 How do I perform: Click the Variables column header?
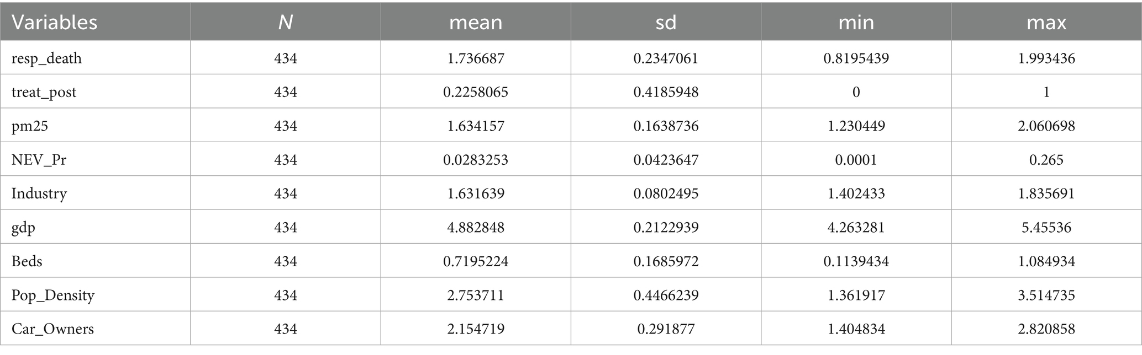[54, 22]
